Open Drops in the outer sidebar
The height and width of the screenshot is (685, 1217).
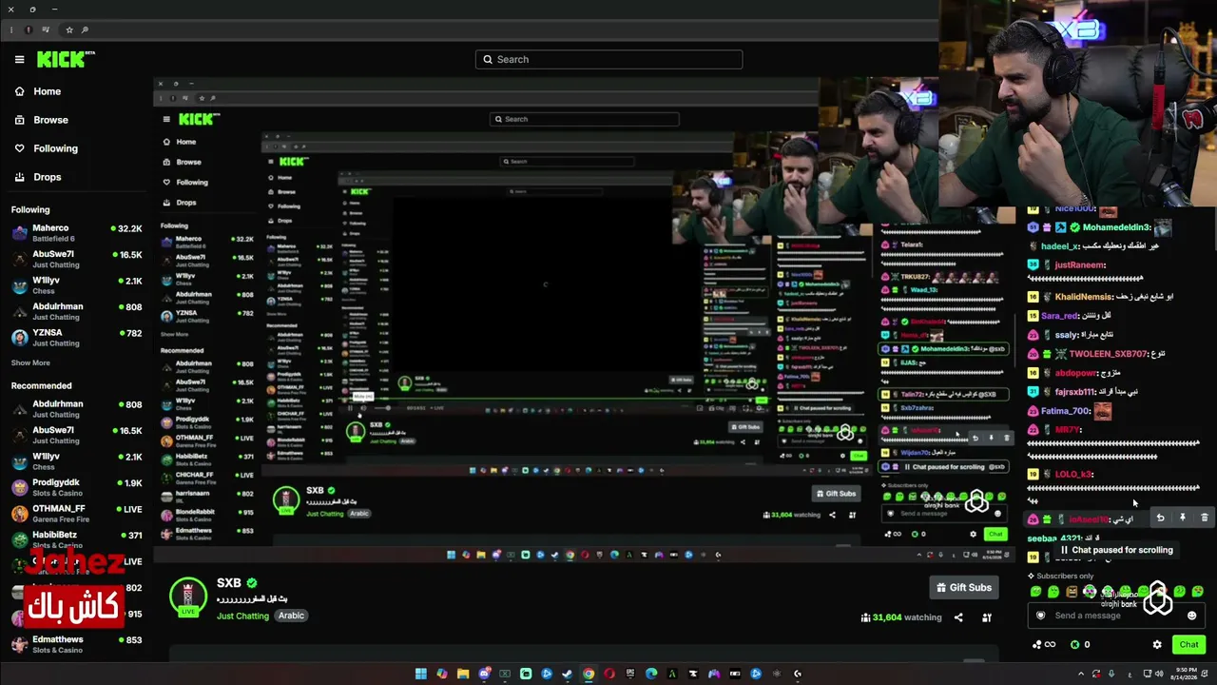38,177
